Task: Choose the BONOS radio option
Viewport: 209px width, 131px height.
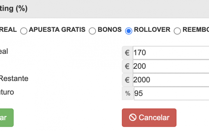Action: 92,31
